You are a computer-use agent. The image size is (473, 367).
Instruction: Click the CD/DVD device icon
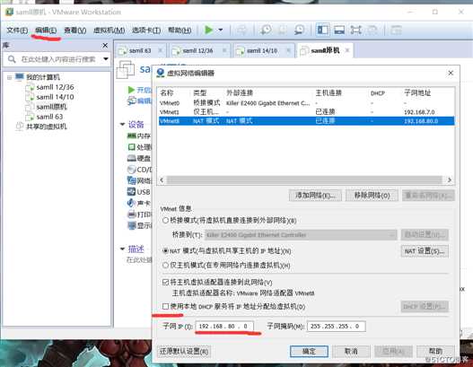pos(132,170)
